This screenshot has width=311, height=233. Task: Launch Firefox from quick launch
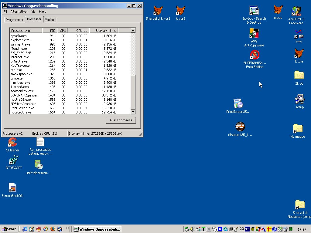coord(53,229)
